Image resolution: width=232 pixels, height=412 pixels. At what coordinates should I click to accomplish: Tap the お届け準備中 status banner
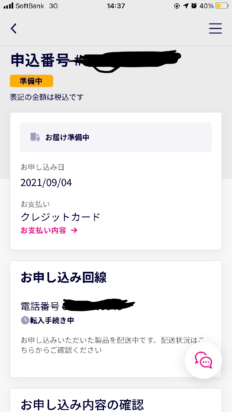[x=116, y=137]
